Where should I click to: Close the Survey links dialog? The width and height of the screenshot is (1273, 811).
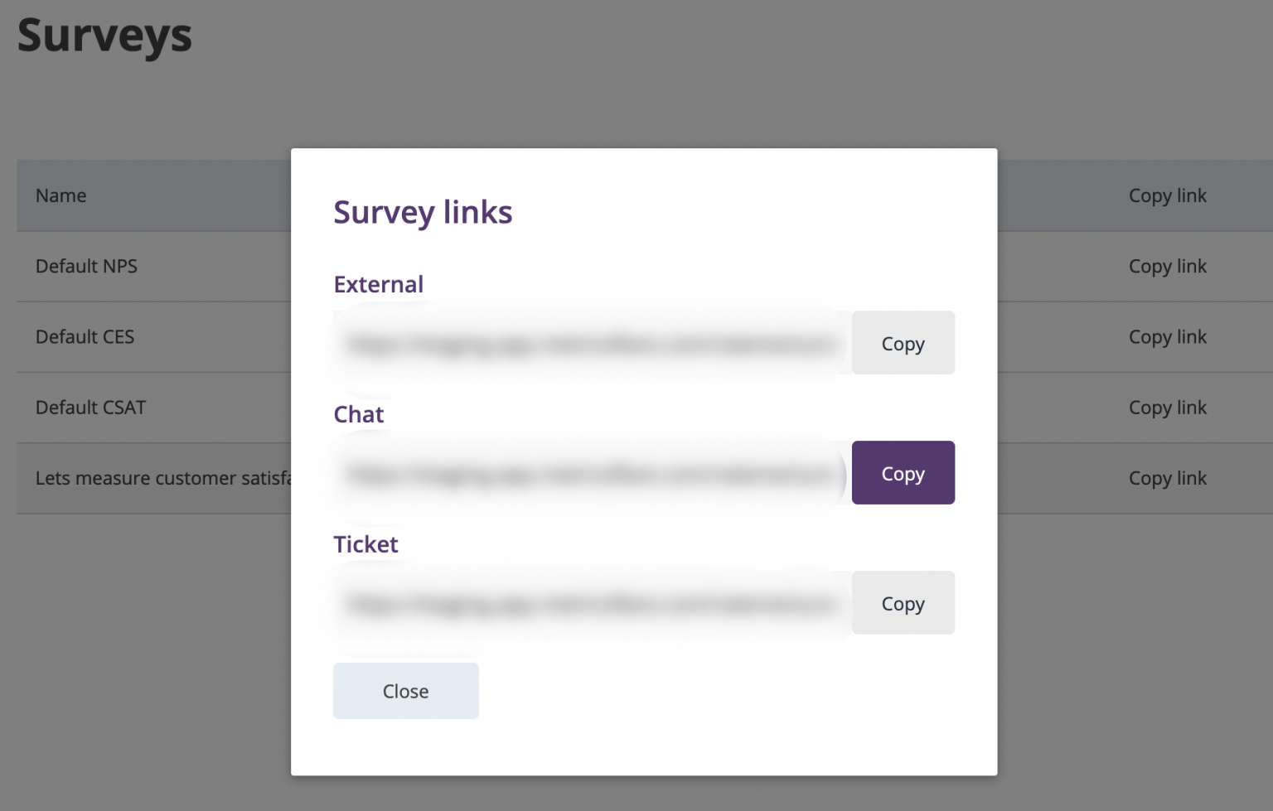pyautogui.click(x=405, y=690)
